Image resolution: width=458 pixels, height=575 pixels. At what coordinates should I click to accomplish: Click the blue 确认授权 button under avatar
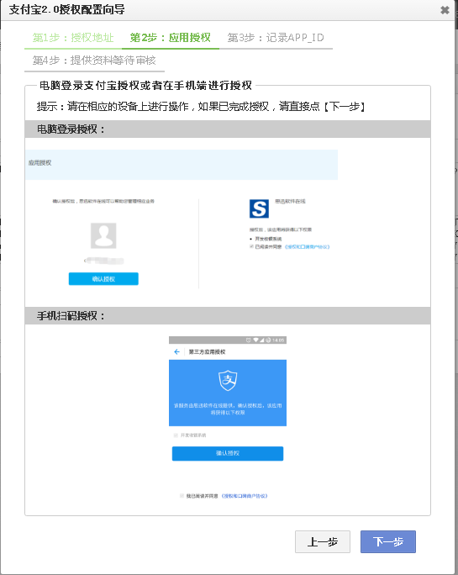tap(103, 279)
